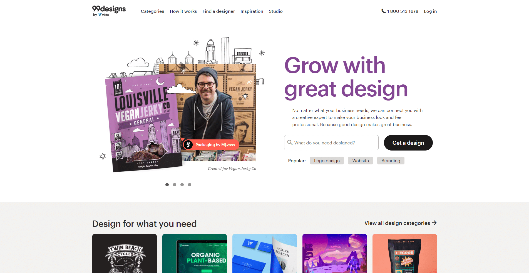
Task: Select the first carousel dot
Action: [167, 185]
